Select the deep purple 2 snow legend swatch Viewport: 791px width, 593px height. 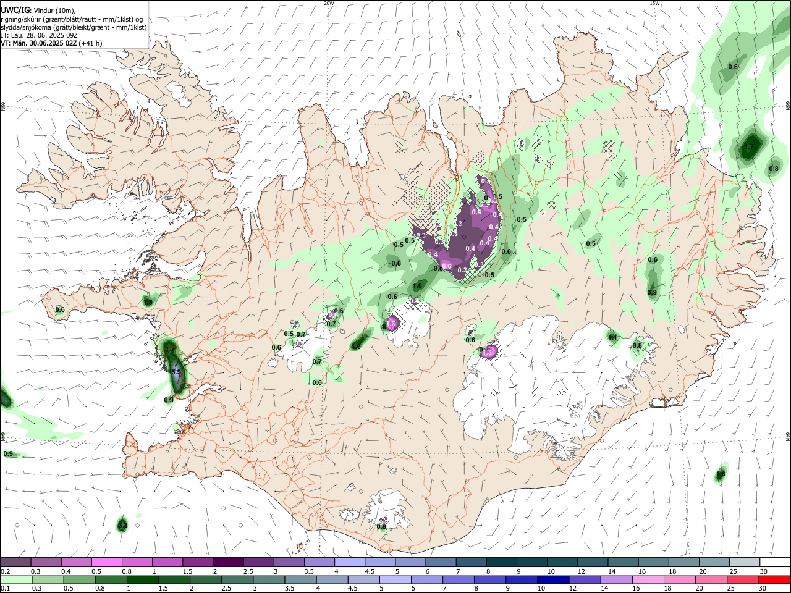pos(227,562)
